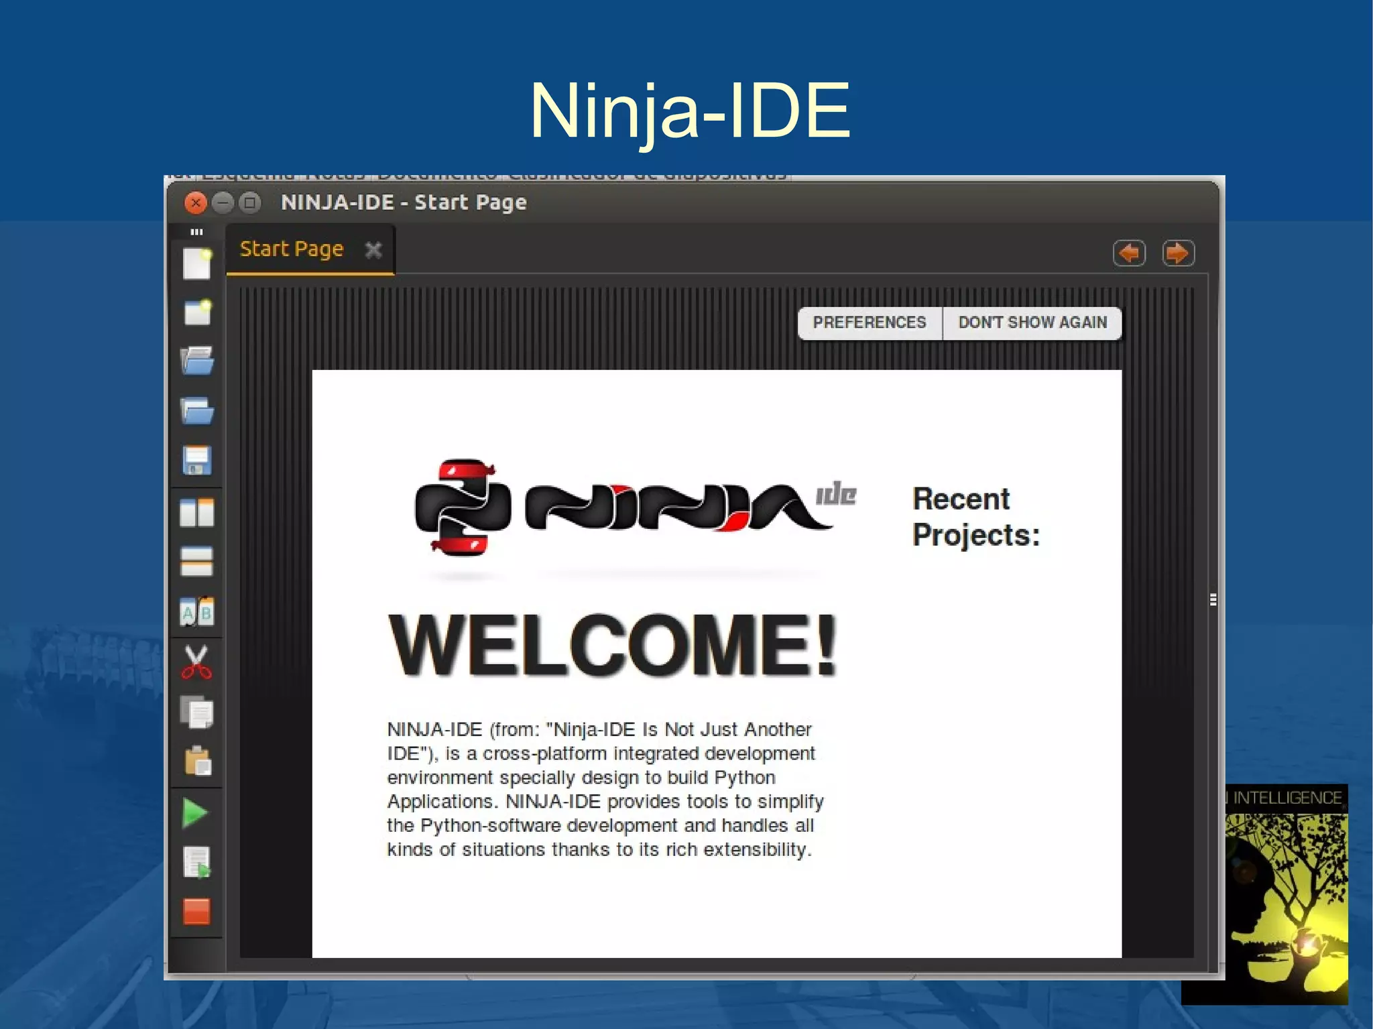Click the toolbar grip handle above the New File icon
Image resolution: width=1373 pixels, height=1029 pixels.
[196, 232]
